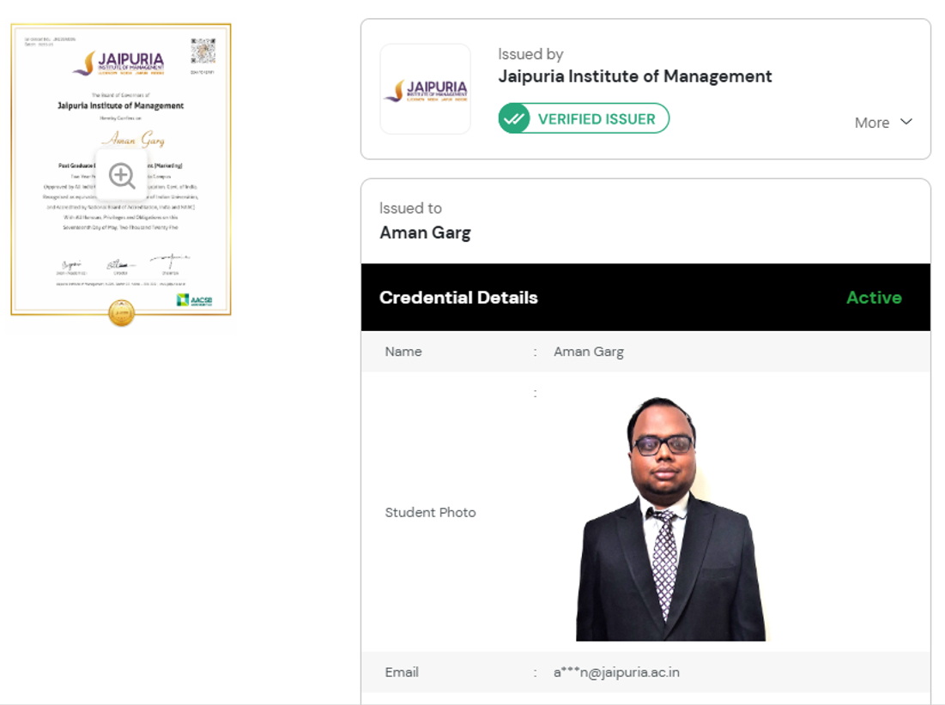Click the Jaipuria logo in issuer card

click(x=426, y=90)
